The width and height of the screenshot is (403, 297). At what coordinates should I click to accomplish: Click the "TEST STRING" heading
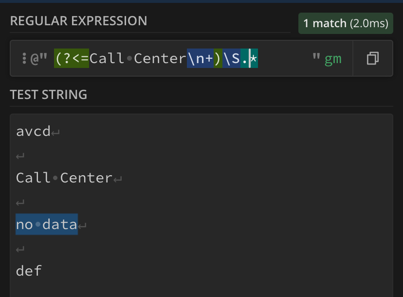[49, 95]
